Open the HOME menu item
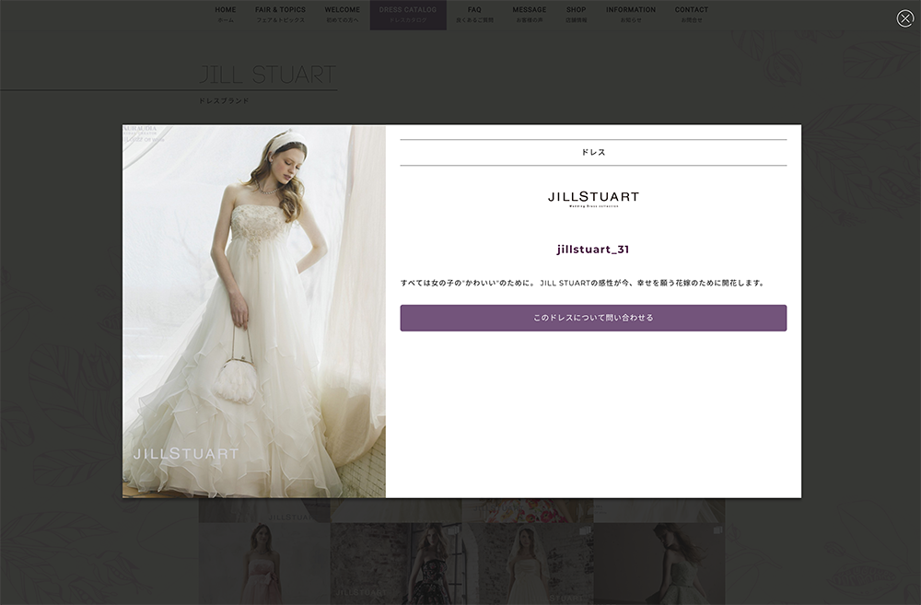Image resolution: width=921 pixels, height=605 pixels. pos(226,14)
